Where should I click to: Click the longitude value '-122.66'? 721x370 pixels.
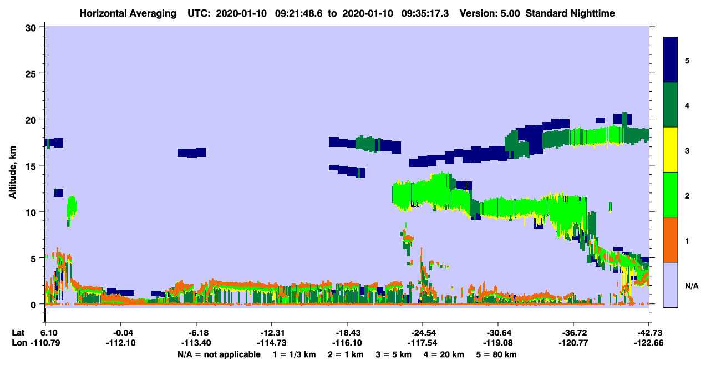click(x=649, y=343)
